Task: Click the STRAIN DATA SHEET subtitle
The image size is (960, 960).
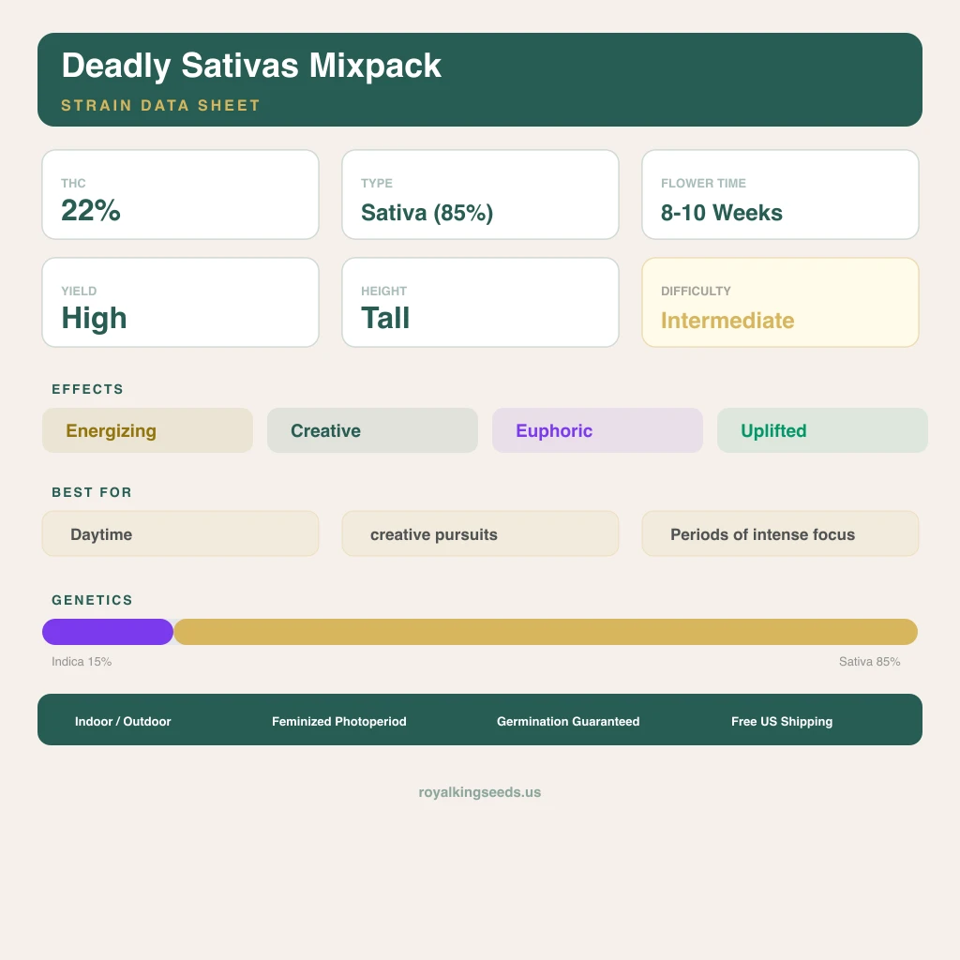Action: (x=161, y=105)
